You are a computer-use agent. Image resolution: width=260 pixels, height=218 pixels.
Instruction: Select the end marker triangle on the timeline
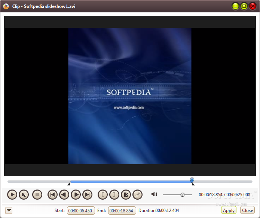(x=193, y=184)
